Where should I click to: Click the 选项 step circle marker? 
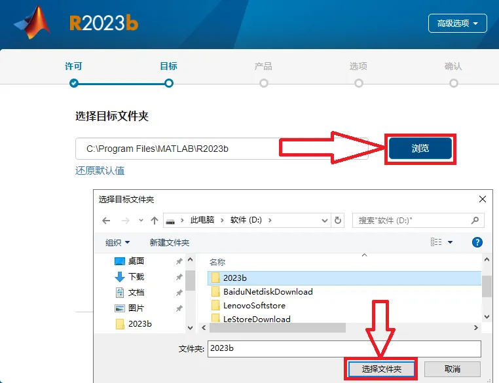coord(359,83)
